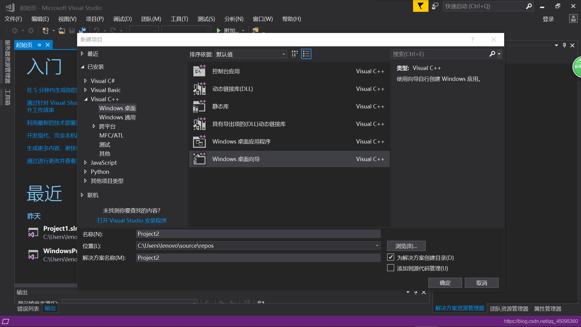Pin the 起始页 tab
The height and width of the screenshot is (327, 581).
[39, 45]
